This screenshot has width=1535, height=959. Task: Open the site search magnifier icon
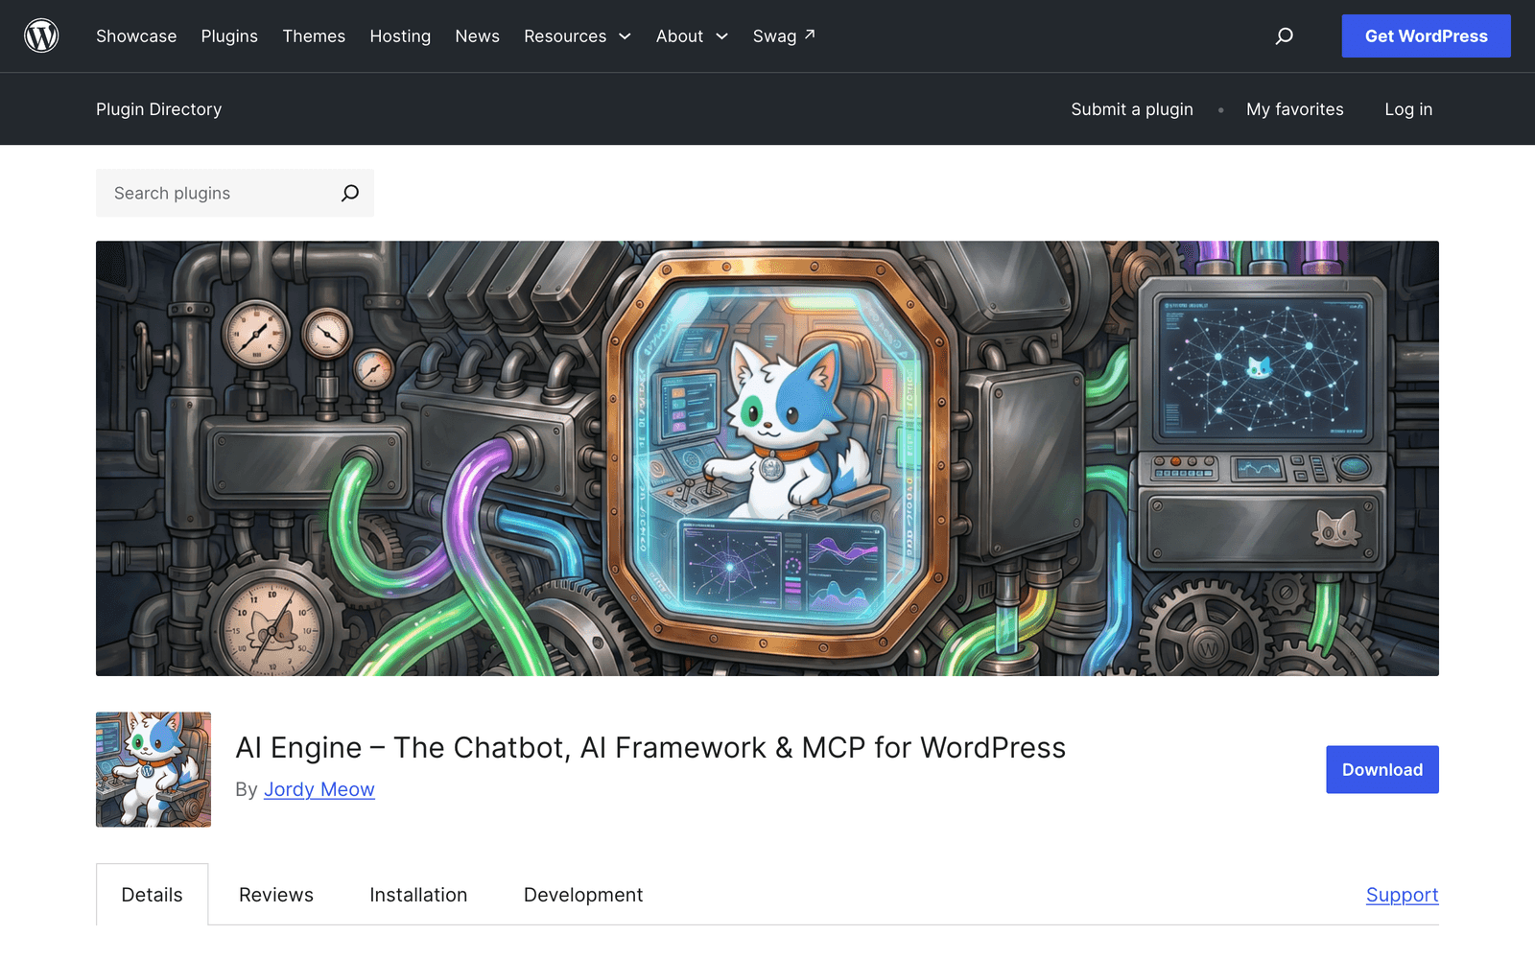(x=1284, y=35)
